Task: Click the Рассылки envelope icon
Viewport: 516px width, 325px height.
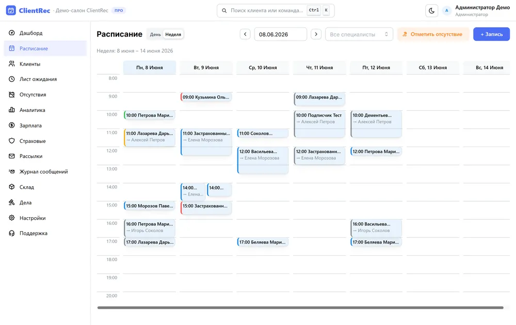Action: click(11, 156)
